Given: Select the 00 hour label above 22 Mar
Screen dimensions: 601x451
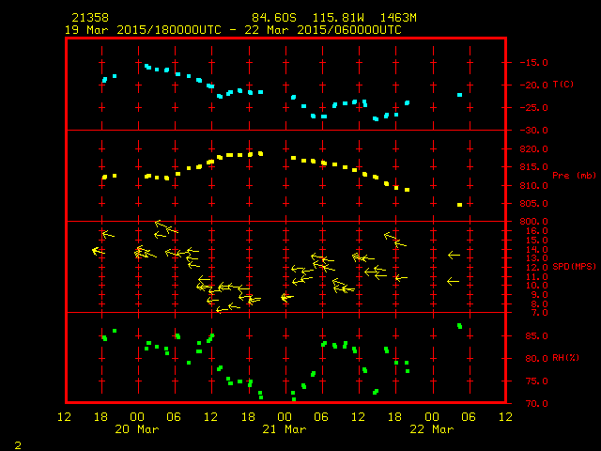Looking at the screenshot, I should [432, 417].
